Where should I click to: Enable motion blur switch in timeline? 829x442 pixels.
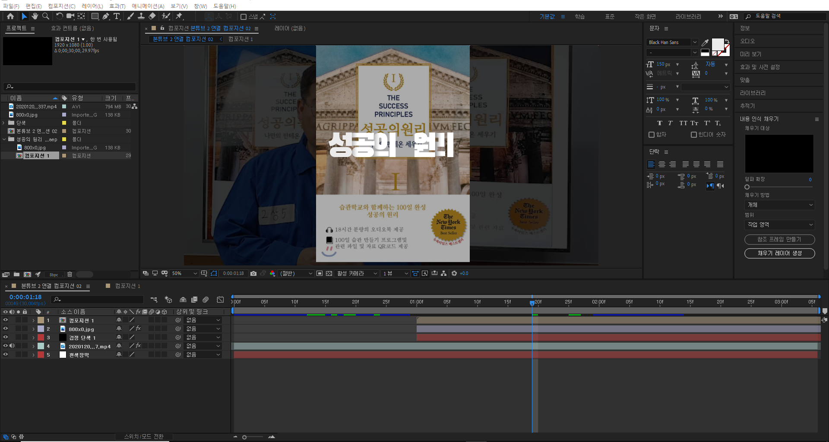point(206,300)
